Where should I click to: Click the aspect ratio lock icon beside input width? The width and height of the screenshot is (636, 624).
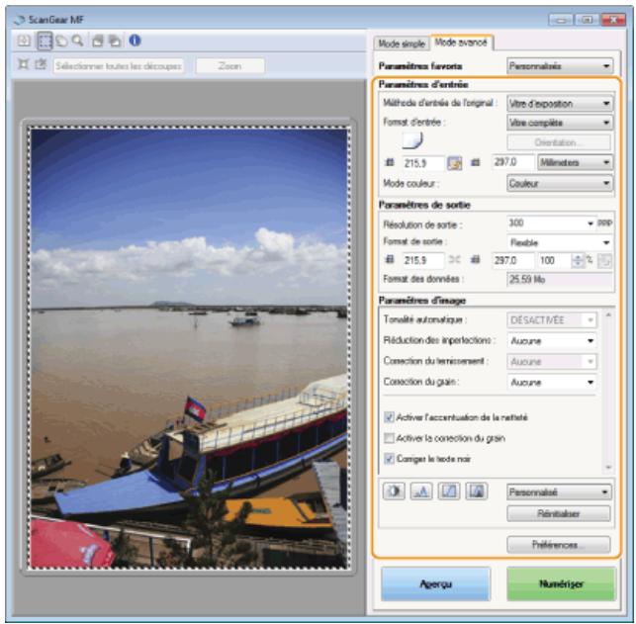pyautogui.click(x=454, y=163)
